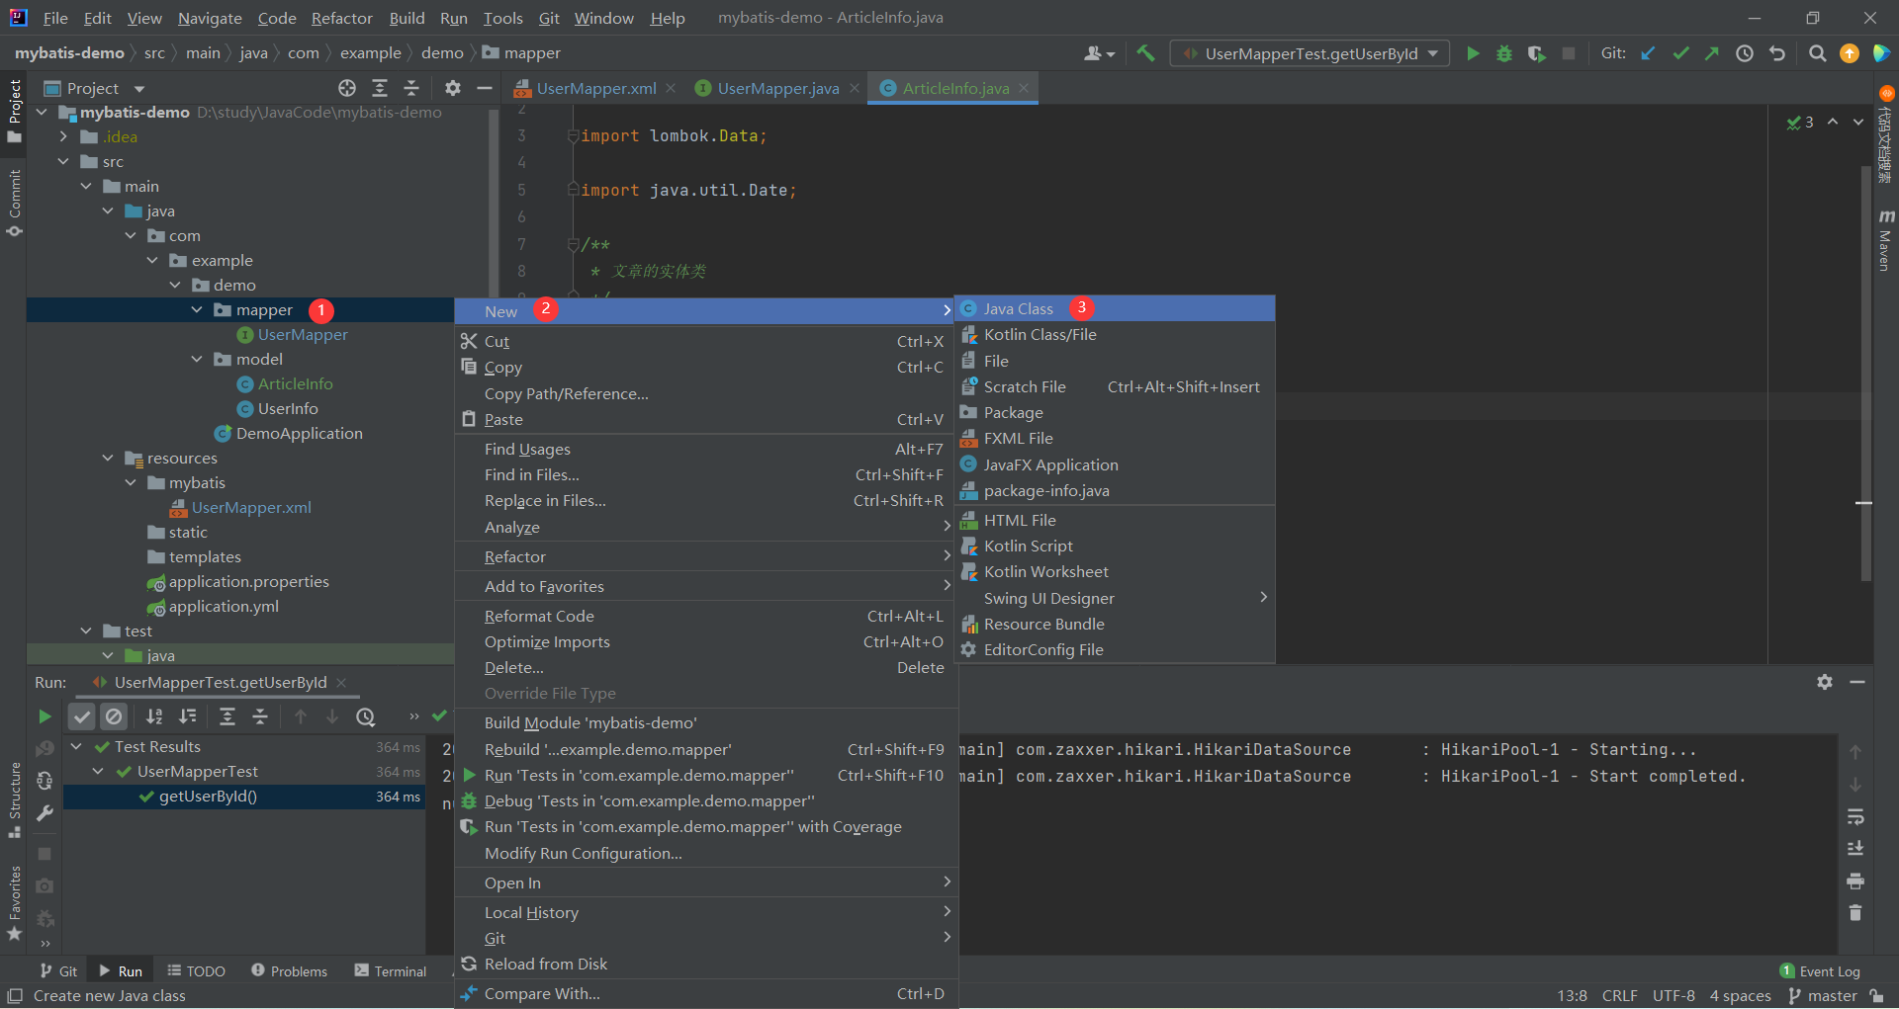Screen dimensions: 1899x1009
Task: Click the Git update project arrow
Action: pyautogui.click(x=1648, y=53)
